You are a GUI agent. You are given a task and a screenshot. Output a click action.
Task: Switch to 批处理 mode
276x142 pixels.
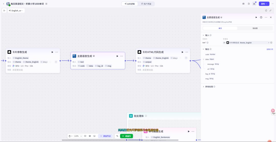(255, 28)
